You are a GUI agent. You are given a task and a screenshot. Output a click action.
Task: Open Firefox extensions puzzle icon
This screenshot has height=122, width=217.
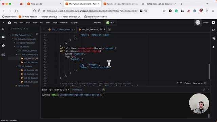207,11
